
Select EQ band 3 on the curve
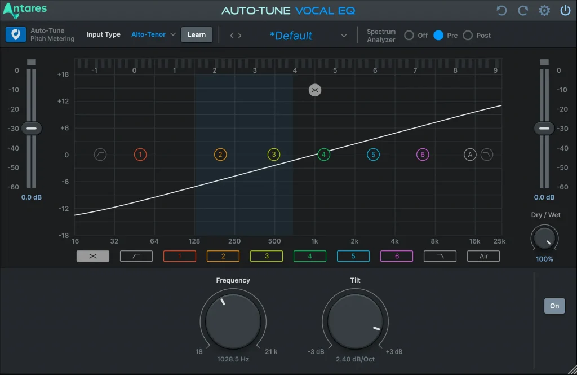(274, 155)
